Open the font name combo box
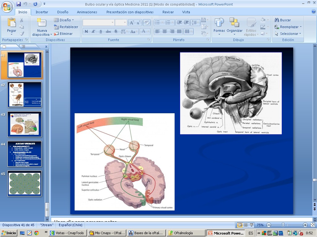The height and width of the screenshot is (237, 317). coord(98,23)
